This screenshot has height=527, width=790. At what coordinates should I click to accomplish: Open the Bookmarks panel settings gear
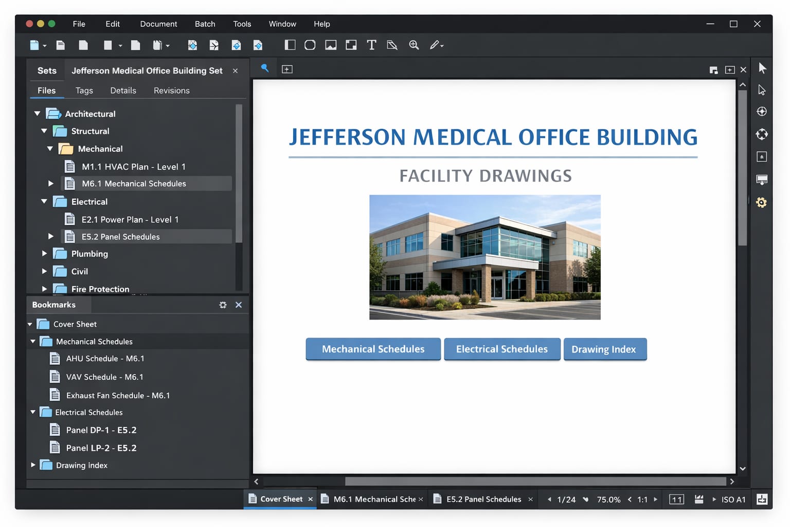223,305
